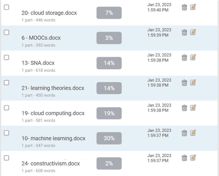Viewport: 219px width, 176px height.
Task: Edit the cloud storage.docx entry
Action: 193,7
